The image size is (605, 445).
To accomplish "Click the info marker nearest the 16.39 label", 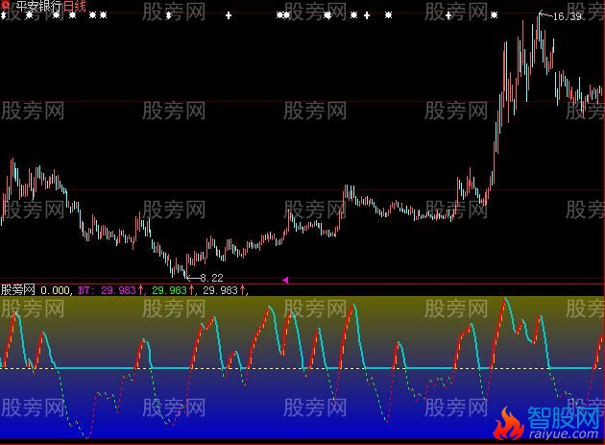I will click(494, 15).
